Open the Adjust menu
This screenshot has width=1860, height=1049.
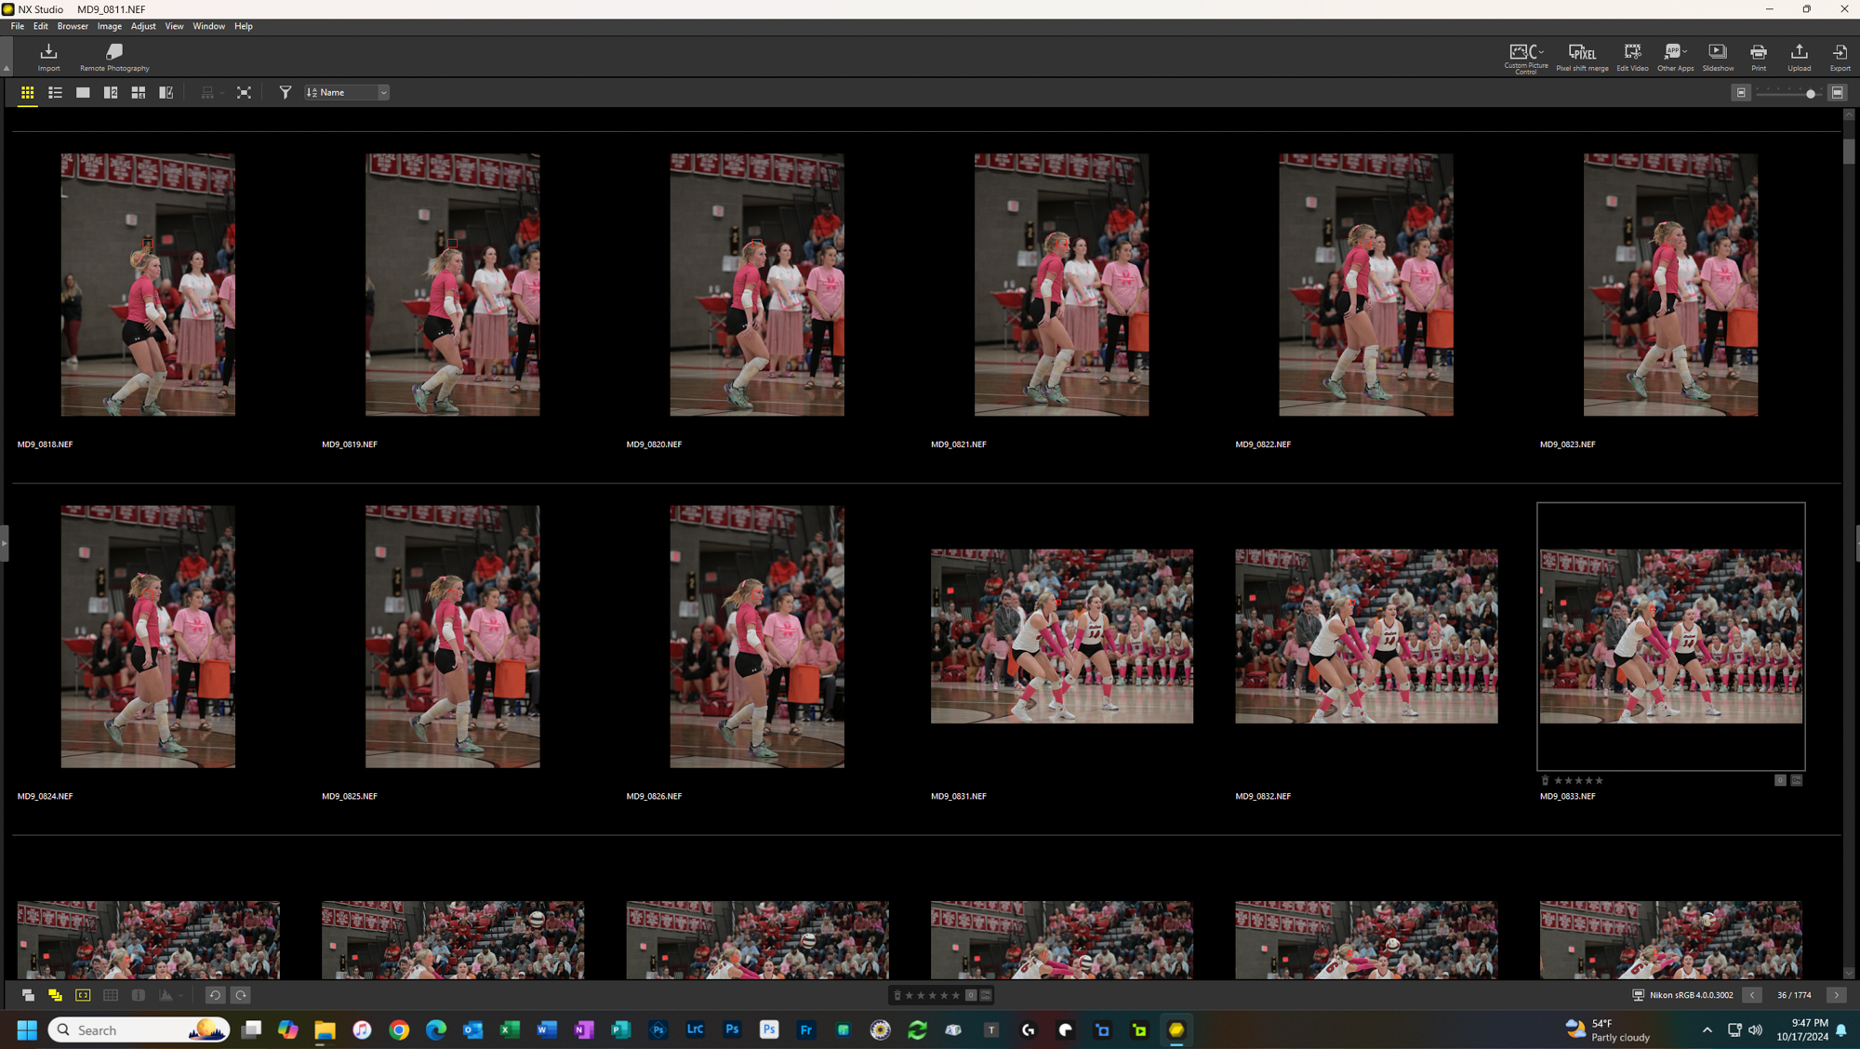pos(143,26)
